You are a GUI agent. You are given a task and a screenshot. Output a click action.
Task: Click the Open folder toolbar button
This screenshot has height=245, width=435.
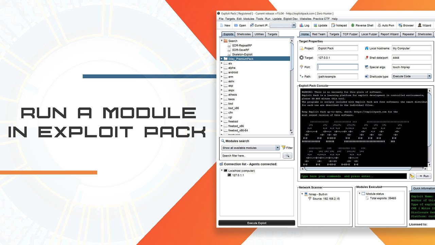pyautogui.click(x=240, y=25)
